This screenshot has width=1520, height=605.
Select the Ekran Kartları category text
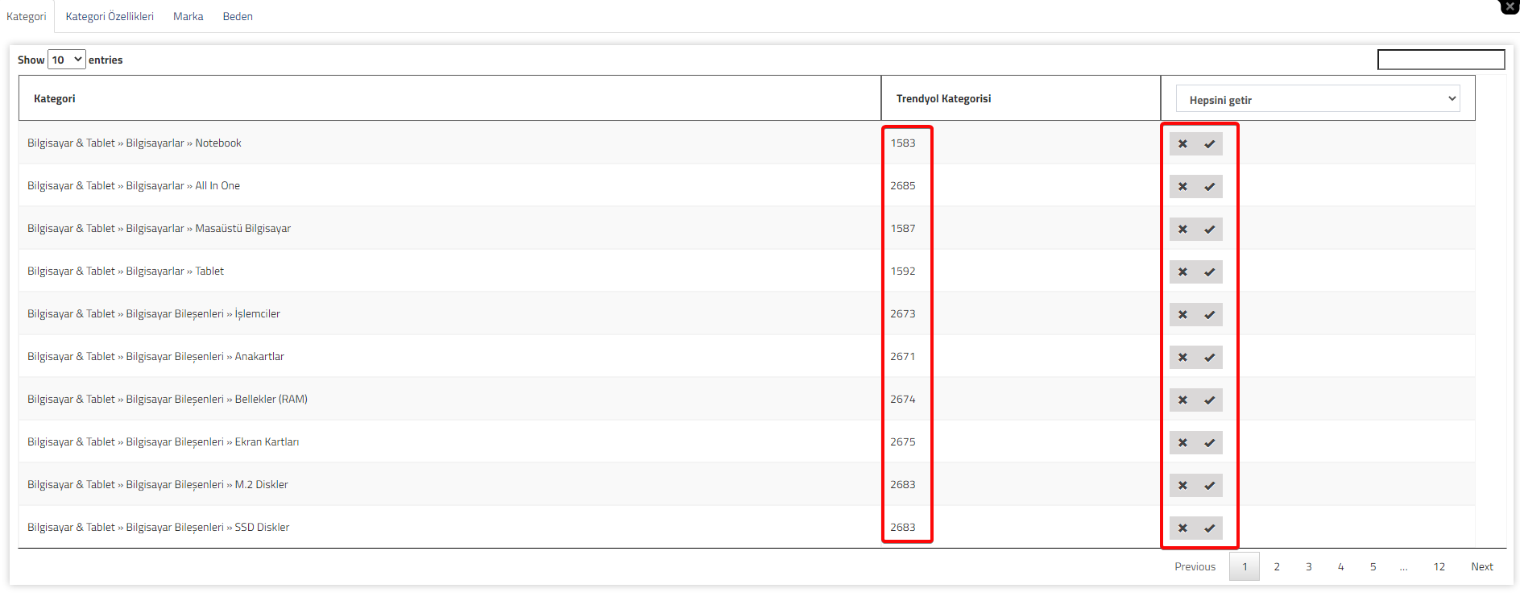(x=163, y=442)
